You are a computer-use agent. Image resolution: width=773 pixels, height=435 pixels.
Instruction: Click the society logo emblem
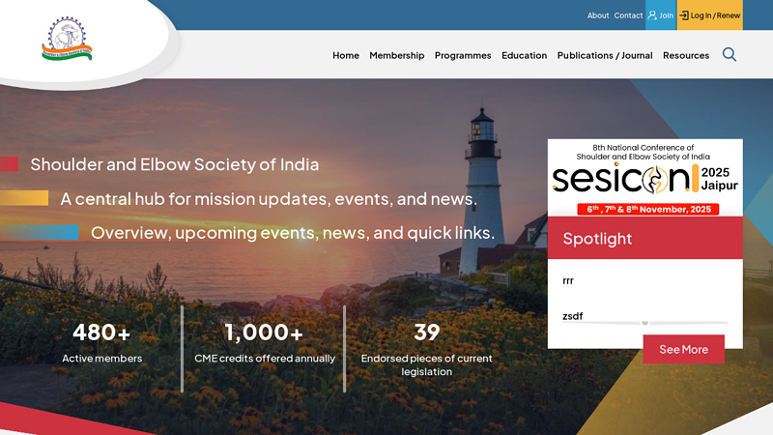coord(67,39)
